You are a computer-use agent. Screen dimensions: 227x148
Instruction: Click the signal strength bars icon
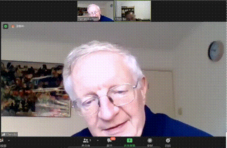[3, 135]
